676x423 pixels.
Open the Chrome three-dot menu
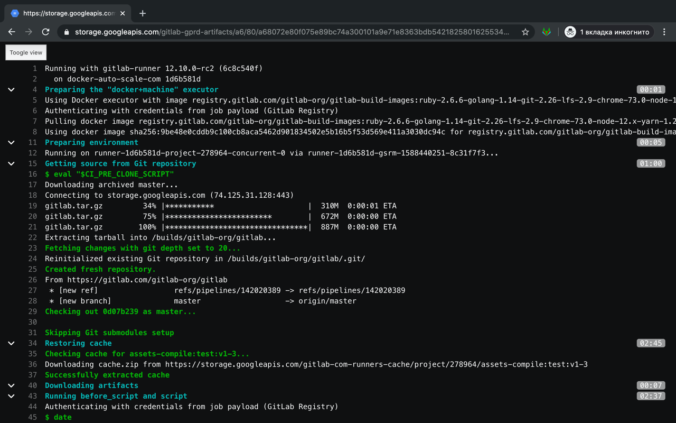[664, 32]
